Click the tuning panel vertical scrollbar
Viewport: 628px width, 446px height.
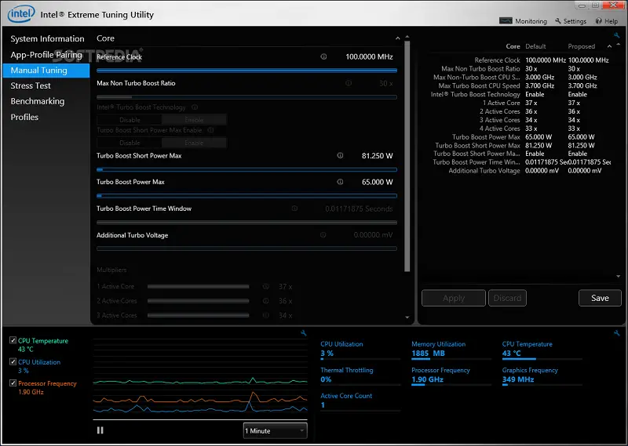(x=407, y=156)
